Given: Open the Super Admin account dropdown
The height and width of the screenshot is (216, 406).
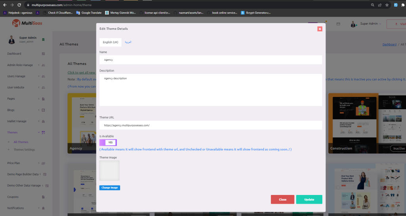Looking at the screenshot, I should click(x=366, y=24).
